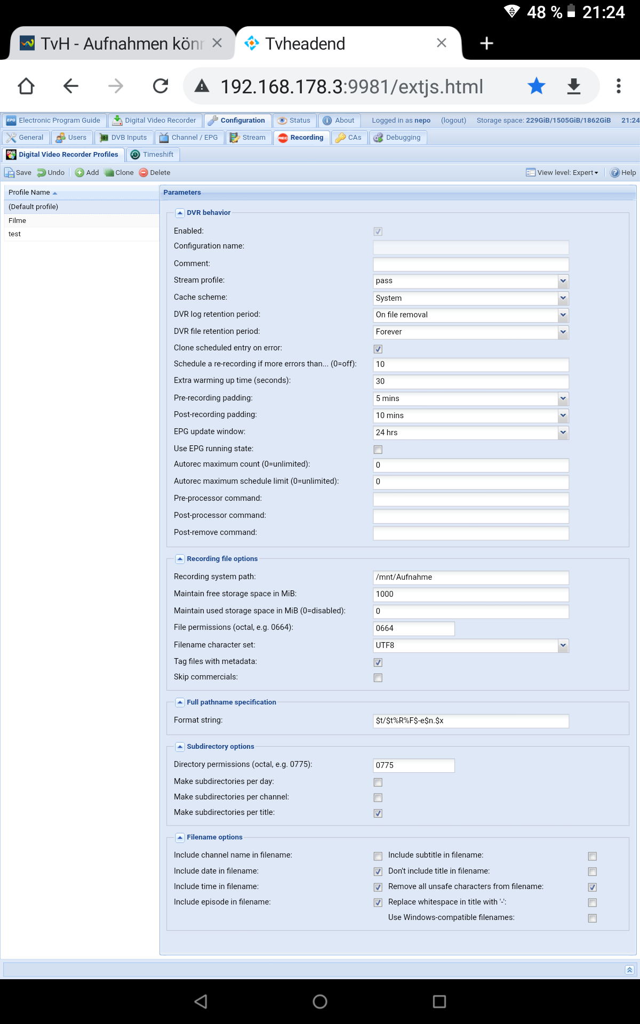
Task: Open the EPG update window dropdown
Action: [x=563, y=433]
